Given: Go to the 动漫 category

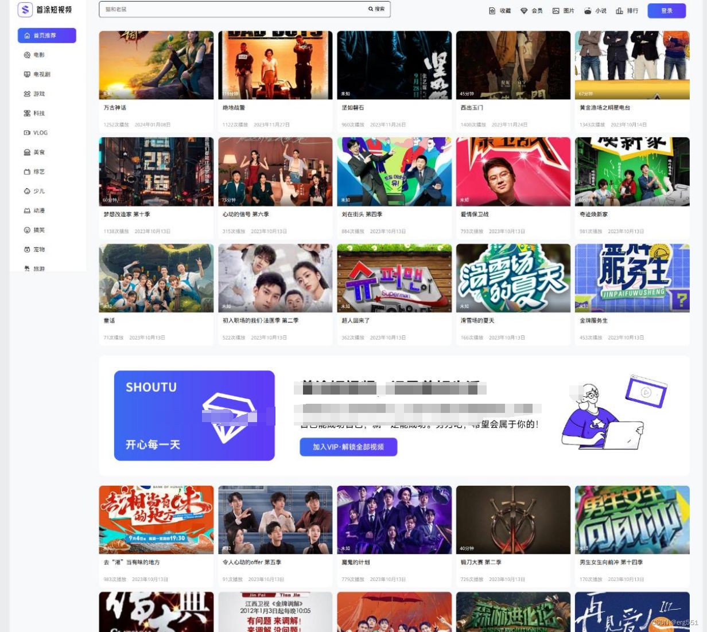Looking at the screenshot, I should 38,210.
